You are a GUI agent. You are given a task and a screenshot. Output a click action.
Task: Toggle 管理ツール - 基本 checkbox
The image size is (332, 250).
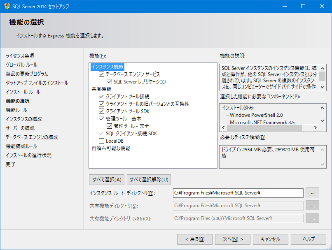101,118
